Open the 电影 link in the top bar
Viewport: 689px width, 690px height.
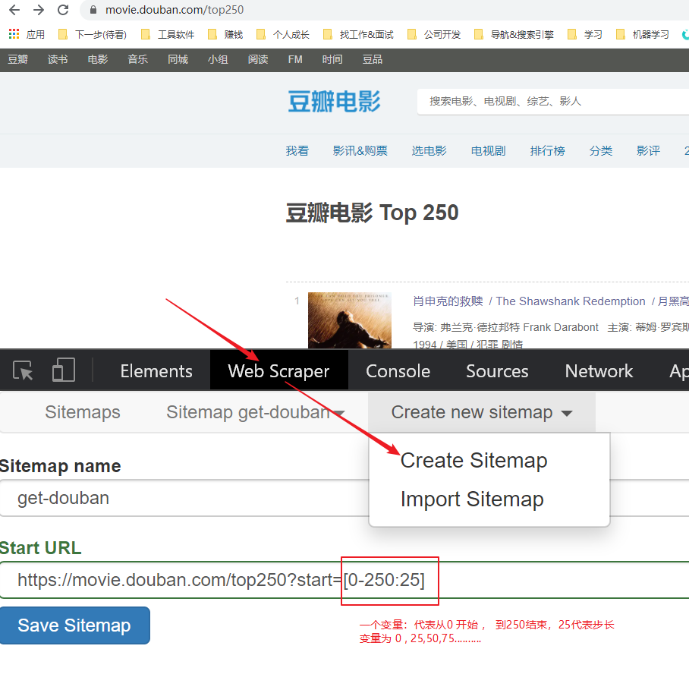[x=98, y=59]
